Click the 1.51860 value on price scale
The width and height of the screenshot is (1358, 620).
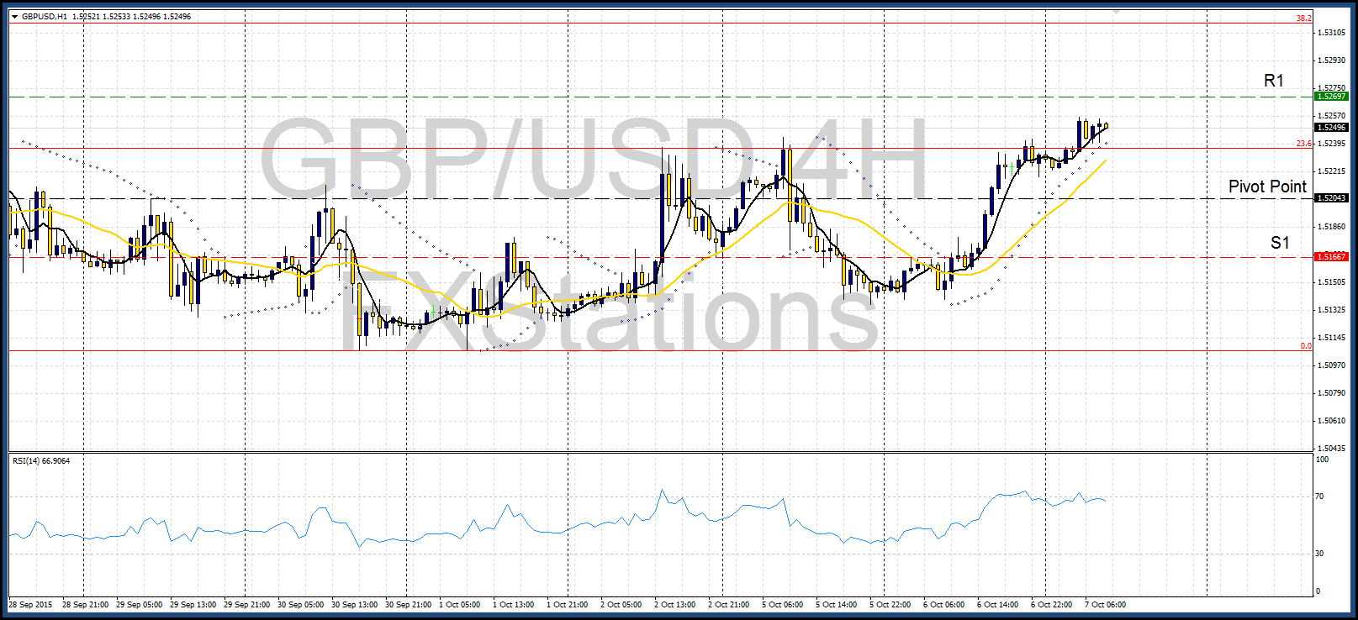[1331, 227]
